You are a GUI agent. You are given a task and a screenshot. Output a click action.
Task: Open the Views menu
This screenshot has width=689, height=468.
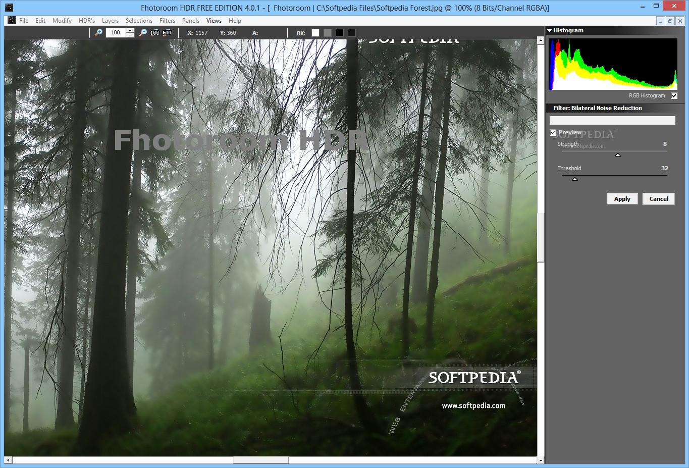point(214,21)
